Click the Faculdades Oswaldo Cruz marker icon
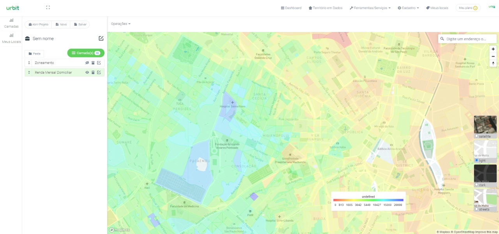Image resolution: width=499 pixels, height=234 pixels. coord(263,51)
